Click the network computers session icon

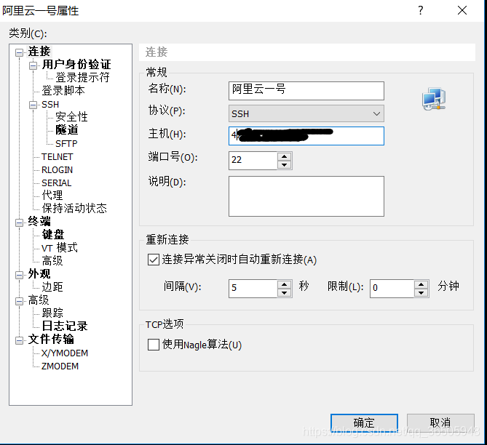[434, 99]
